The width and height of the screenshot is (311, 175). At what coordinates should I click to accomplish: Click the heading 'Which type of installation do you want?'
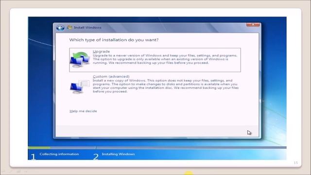click(x=114, y=40)
